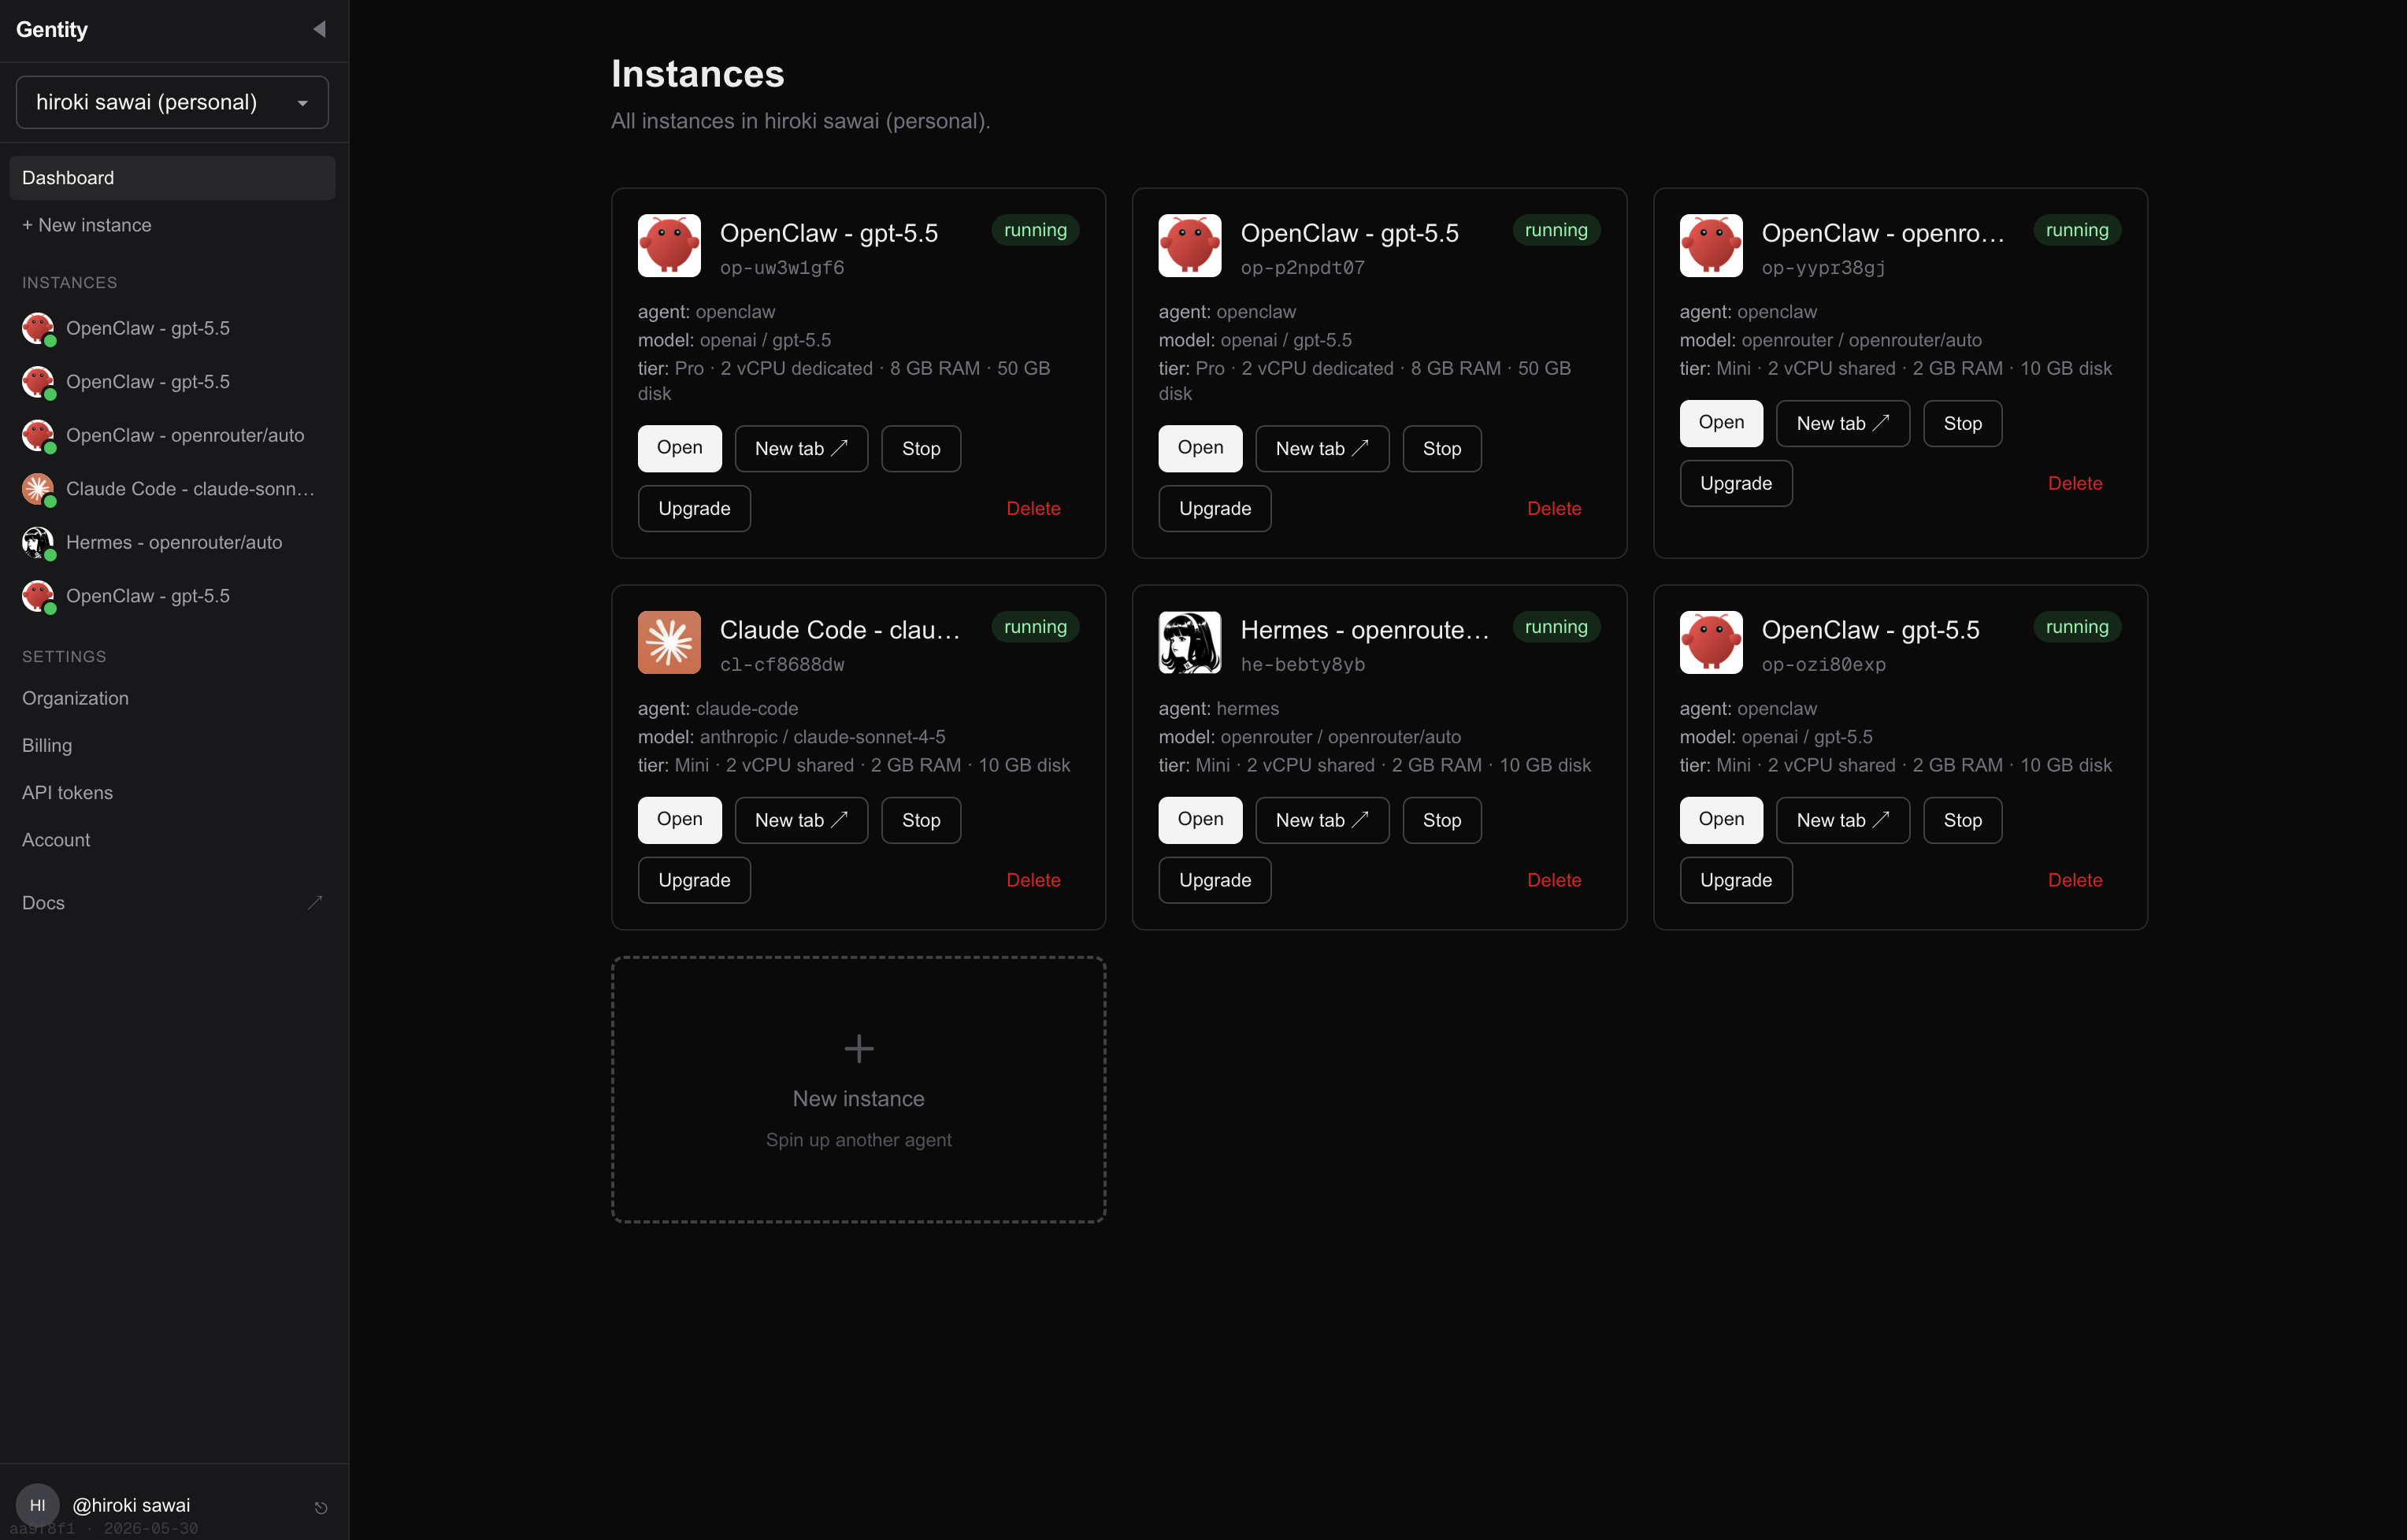Click the op-uw3w1gf6 instance ID text

tap(782, 268)
